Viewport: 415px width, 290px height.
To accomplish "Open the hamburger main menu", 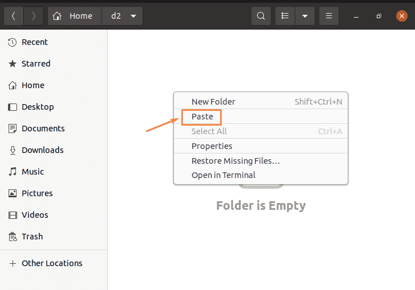I will (329, 16).
